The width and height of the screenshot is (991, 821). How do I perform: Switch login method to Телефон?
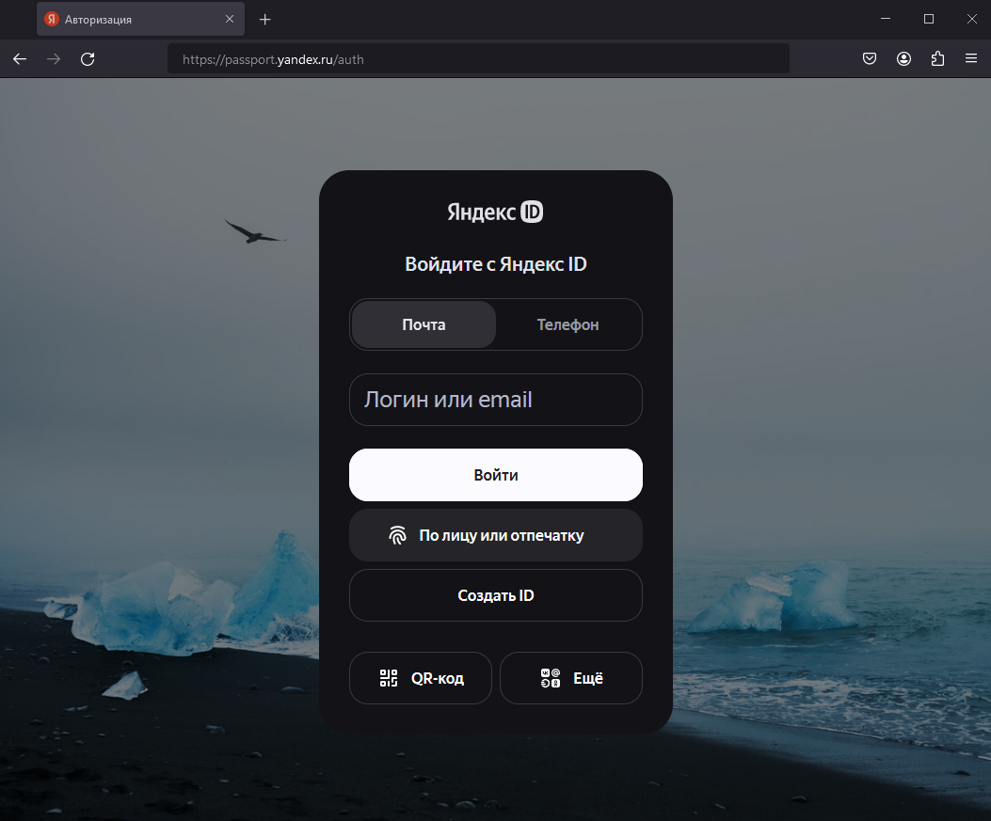[567, 324]
